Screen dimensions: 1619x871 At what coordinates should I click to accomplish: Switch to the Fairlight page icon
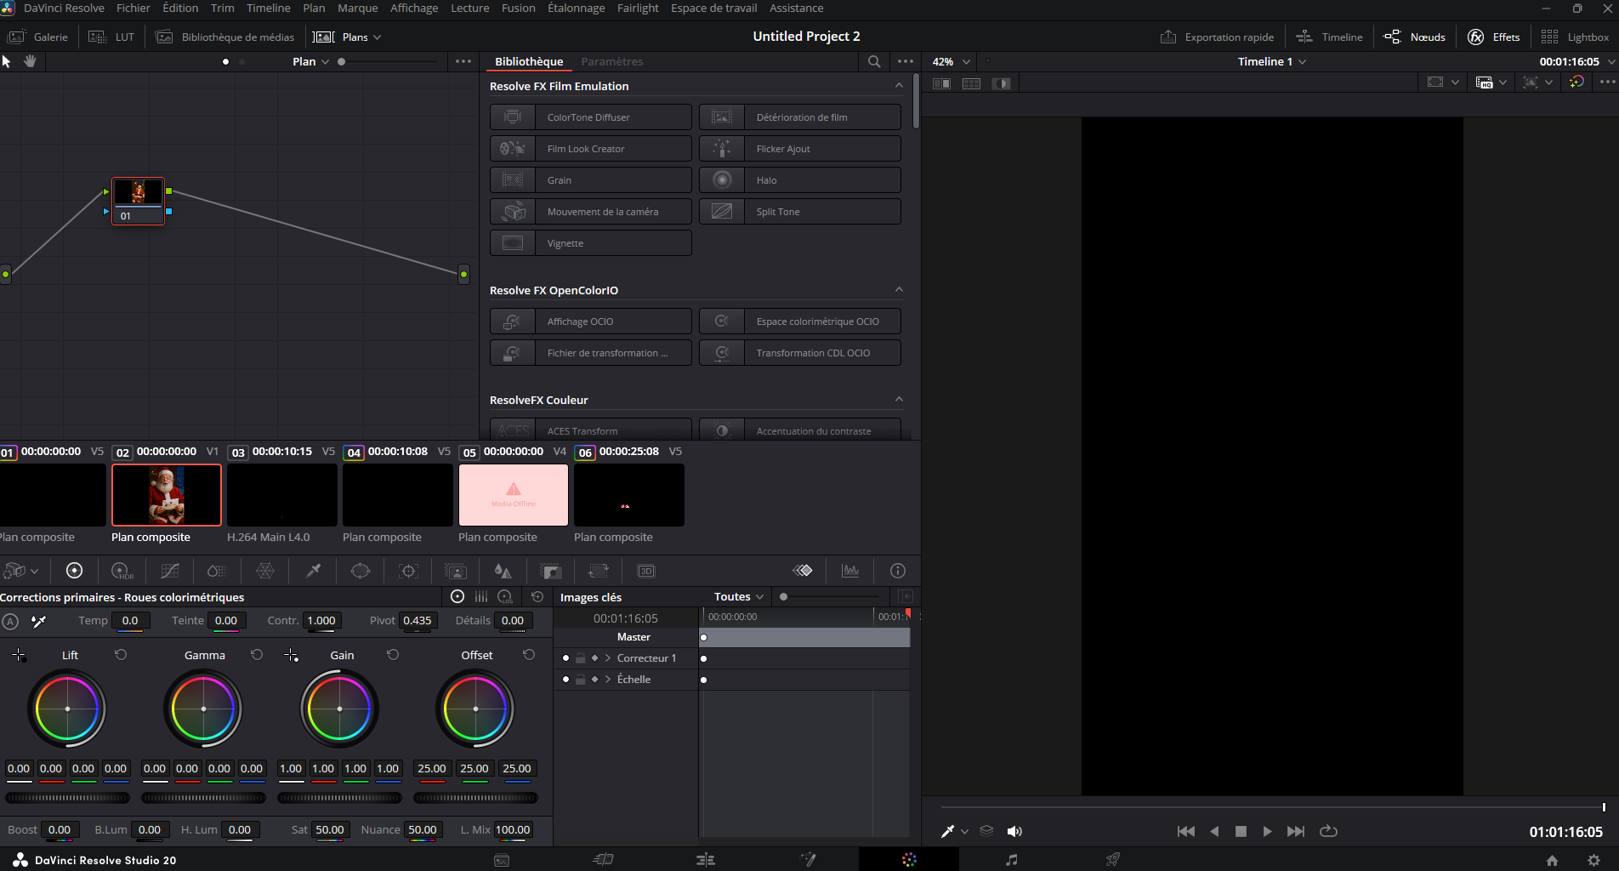1011,860
